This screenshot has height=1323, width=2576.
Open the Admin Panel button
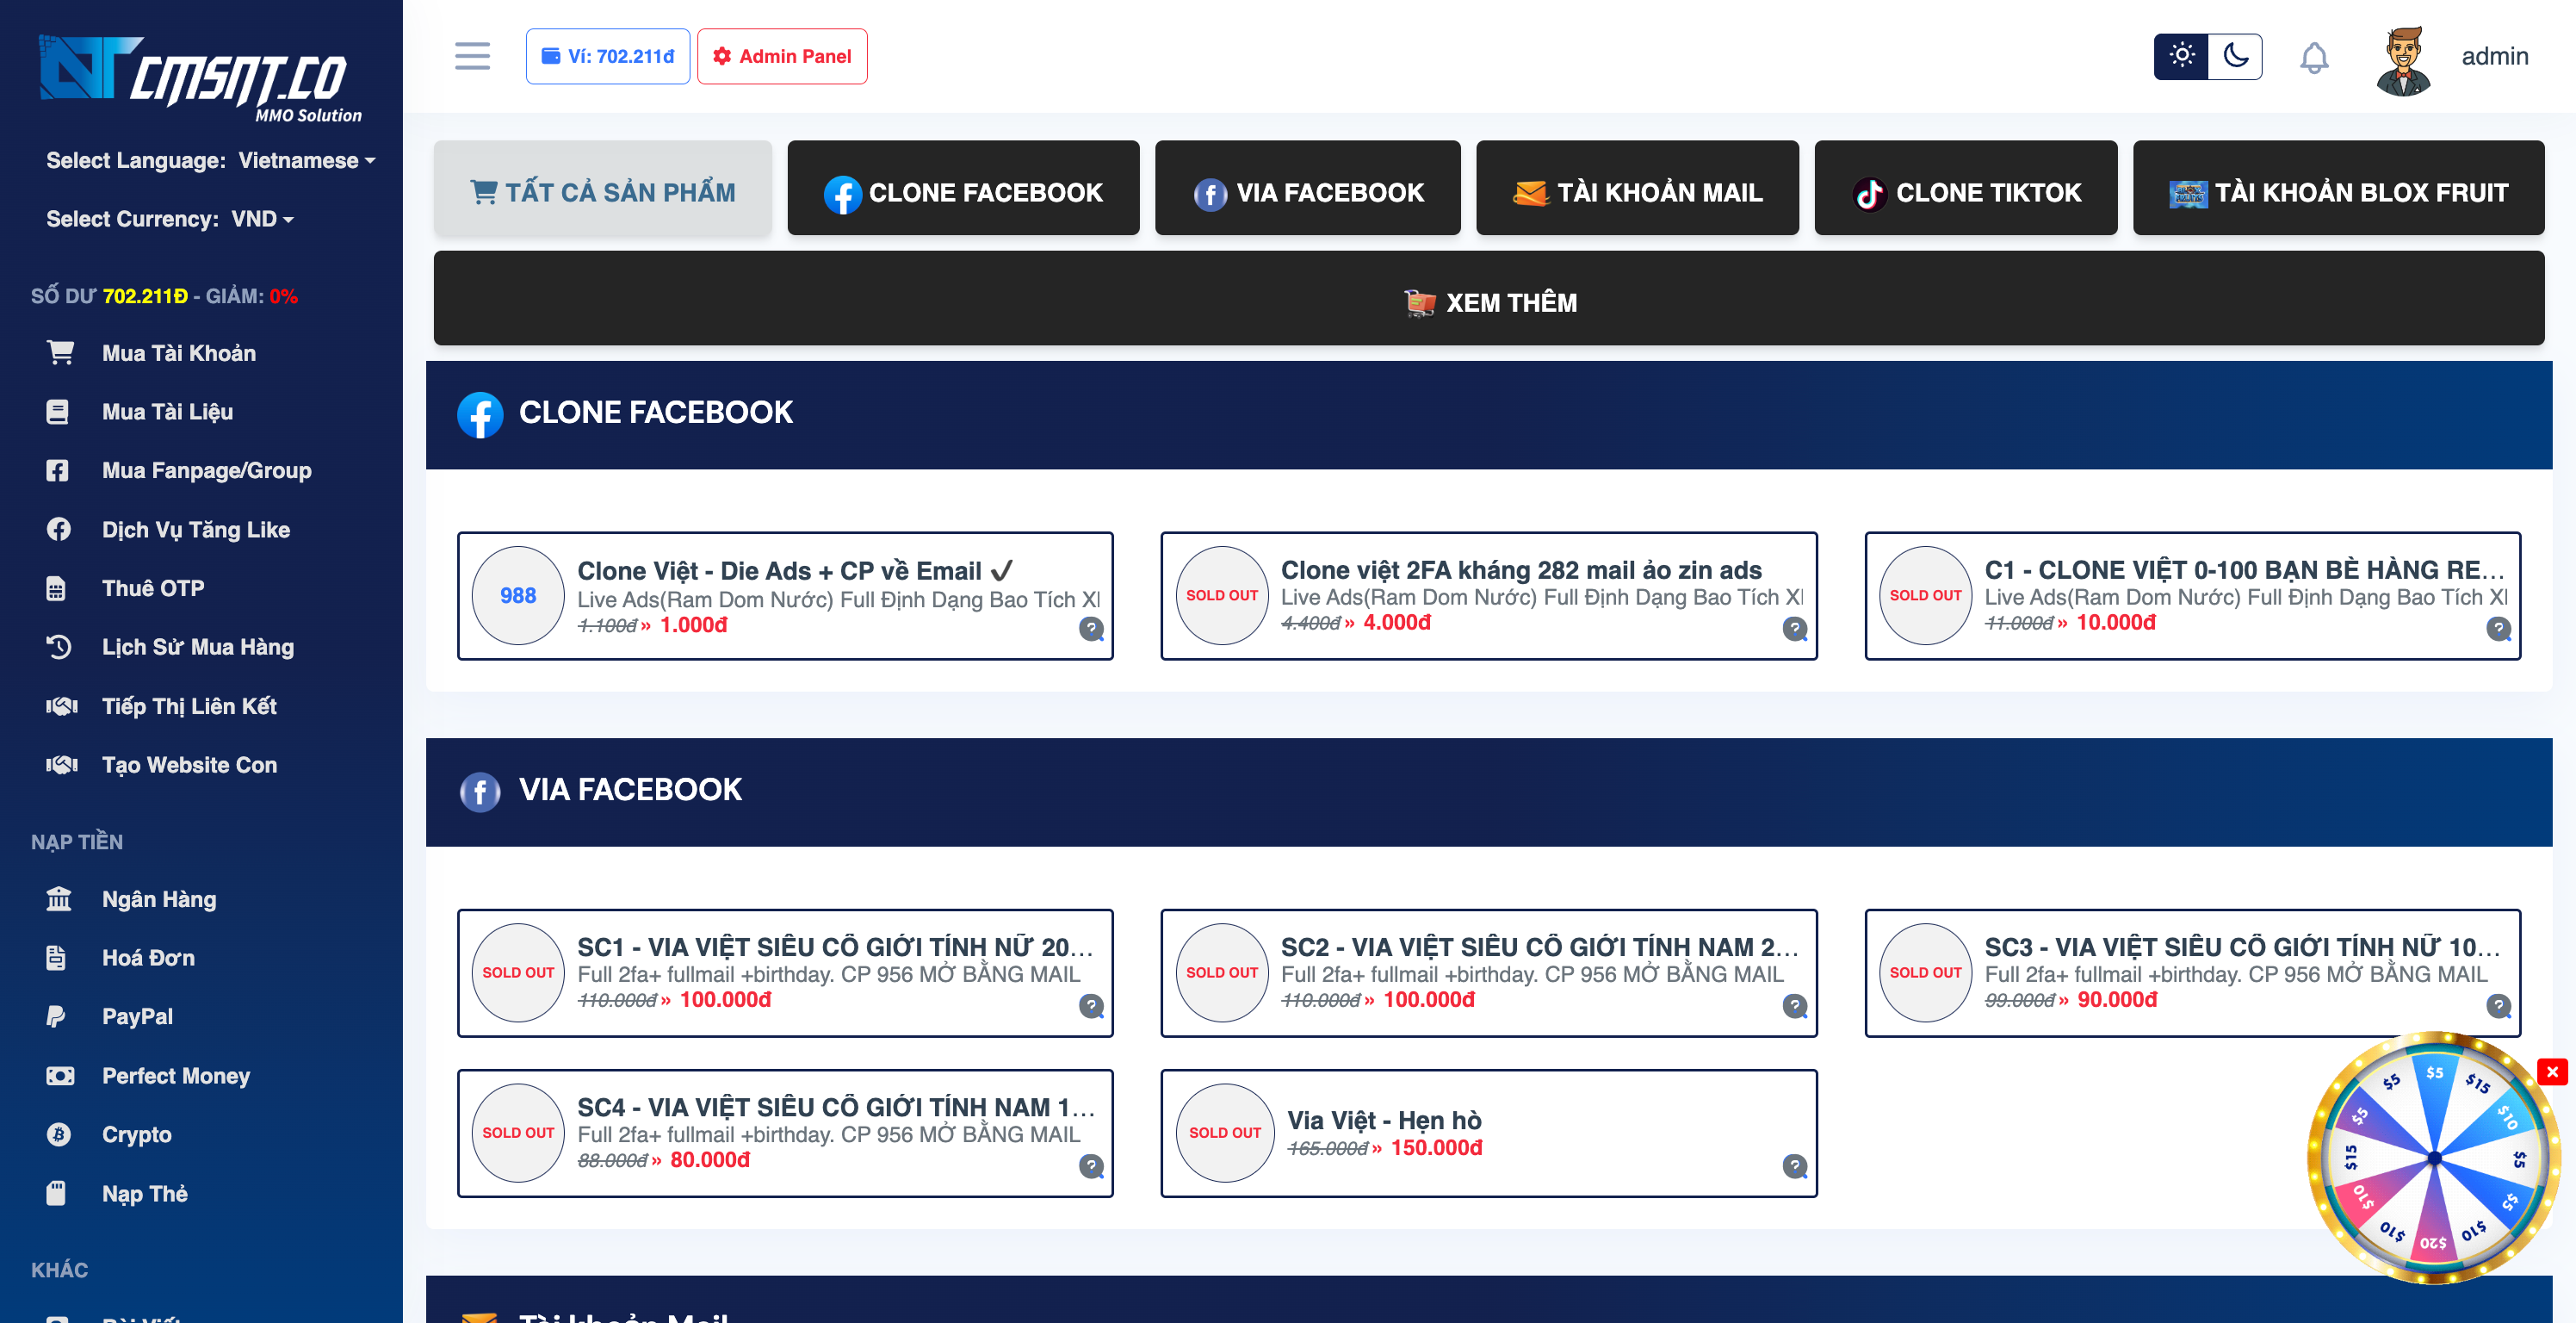click(x=782, y=56)
